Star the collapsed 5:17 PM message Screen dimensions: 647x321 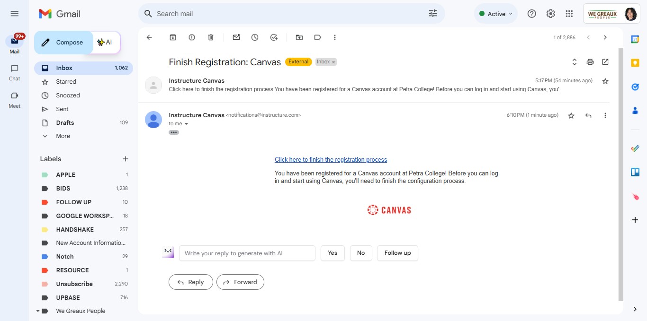605,81
